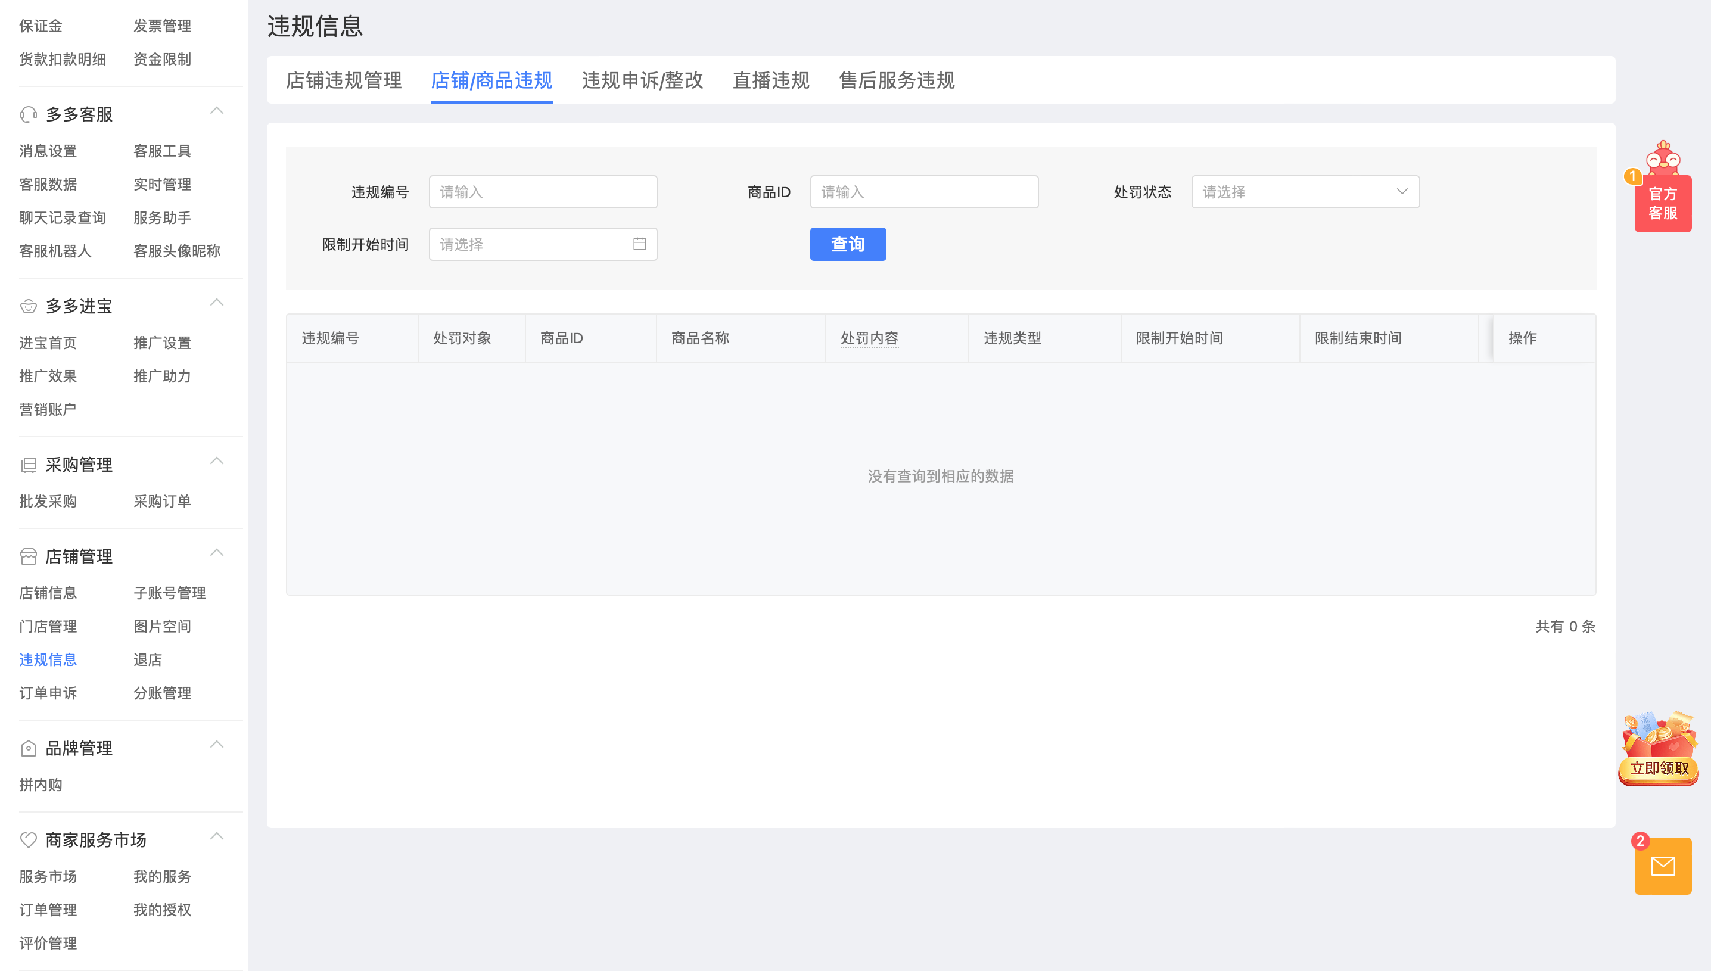Open 客服头像昵称 settings
This screenshot has height=971, width=1711.
[x=177, y=251]
